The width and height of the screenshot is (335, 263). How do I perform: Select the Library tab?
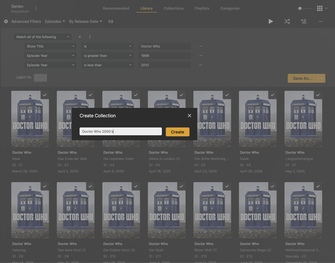click(x=146, y=8)
